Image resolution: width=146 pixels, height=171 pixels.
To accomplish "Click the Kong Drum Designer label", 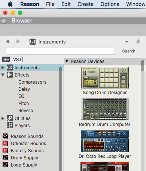I will pos(105,93).
